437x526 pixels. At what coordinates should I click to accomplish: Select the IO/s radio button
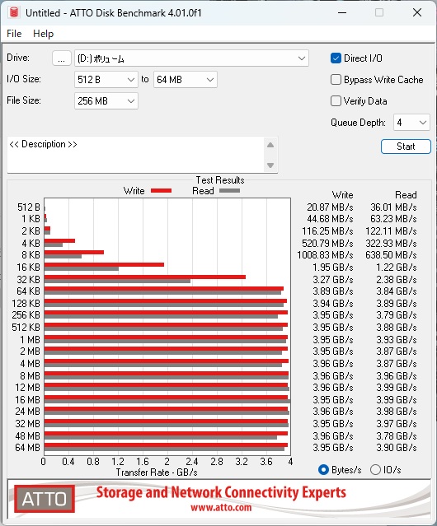coord(375,470)
